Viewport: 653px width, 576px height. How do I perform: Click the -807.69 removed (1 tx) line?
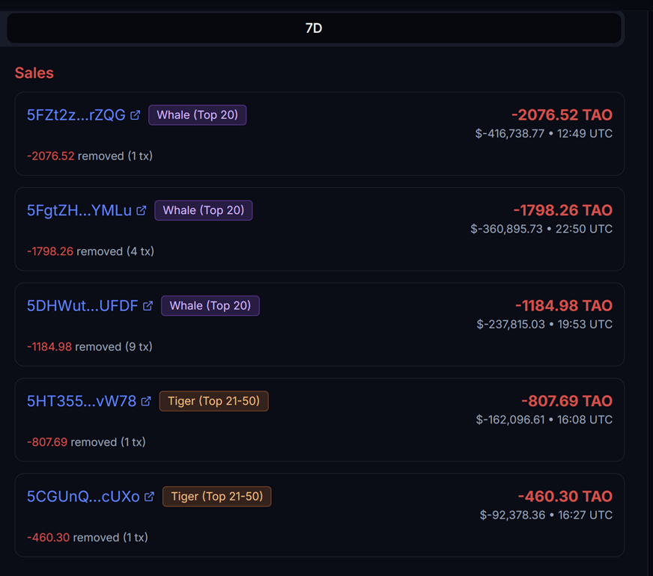click(86, 442)
